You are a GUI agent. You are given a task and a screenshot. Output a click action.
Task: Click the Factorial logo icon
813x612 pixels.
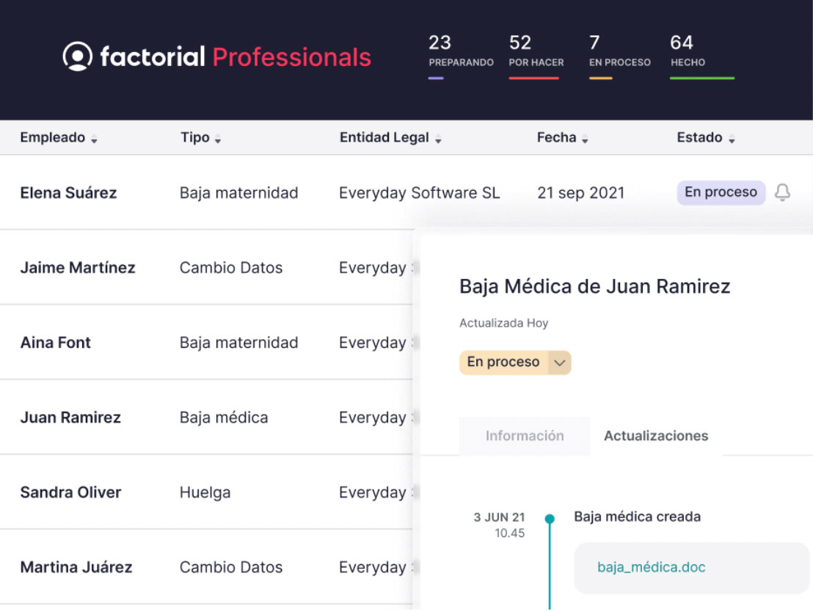(x=78, y=57)
